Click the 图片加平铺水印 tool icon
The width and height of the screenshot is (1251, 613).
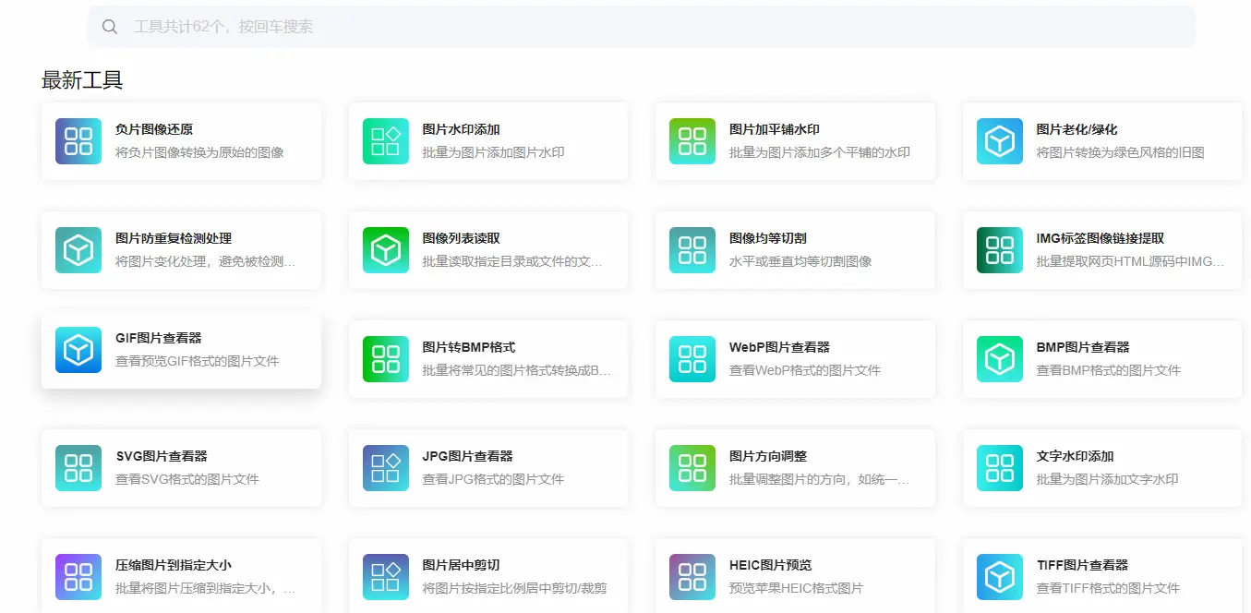[x=692, y=141]
